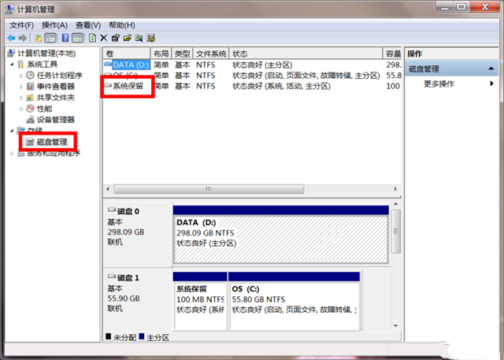
Task: Expand the 任务计划程序 tree node
Action: click(20, 76)
